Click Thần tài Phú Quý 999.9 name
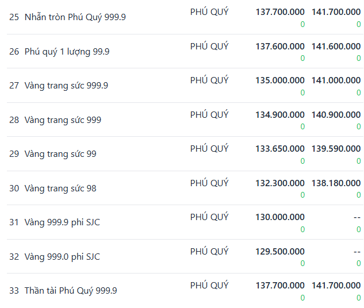 71,291
